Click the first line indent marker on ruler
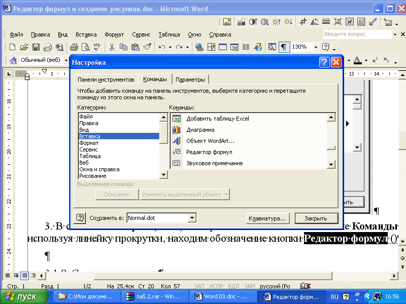This screenshot has width=406, height=304. (44, 71)
